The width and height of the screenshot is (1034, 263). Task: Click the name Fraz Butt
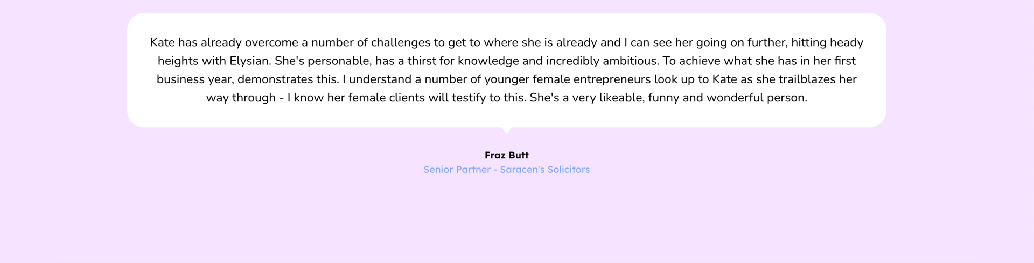click(506, 155)
